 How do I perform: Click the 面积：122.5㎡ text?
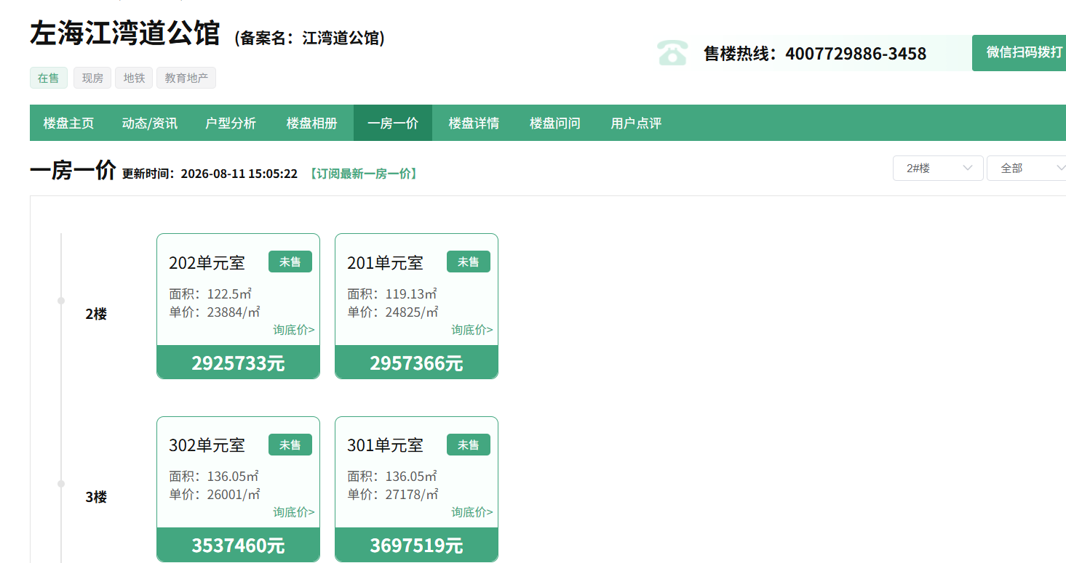[210, 294]
